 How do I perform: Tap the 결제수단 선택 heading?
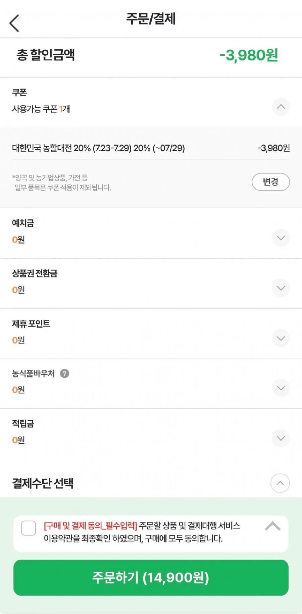point(43,483)
